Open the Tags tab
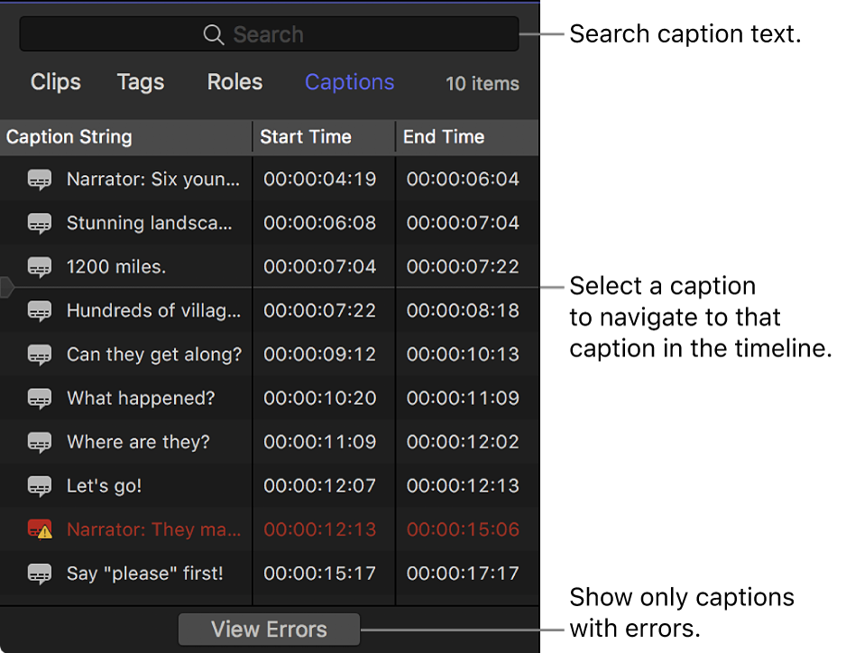 click(140, 82)
